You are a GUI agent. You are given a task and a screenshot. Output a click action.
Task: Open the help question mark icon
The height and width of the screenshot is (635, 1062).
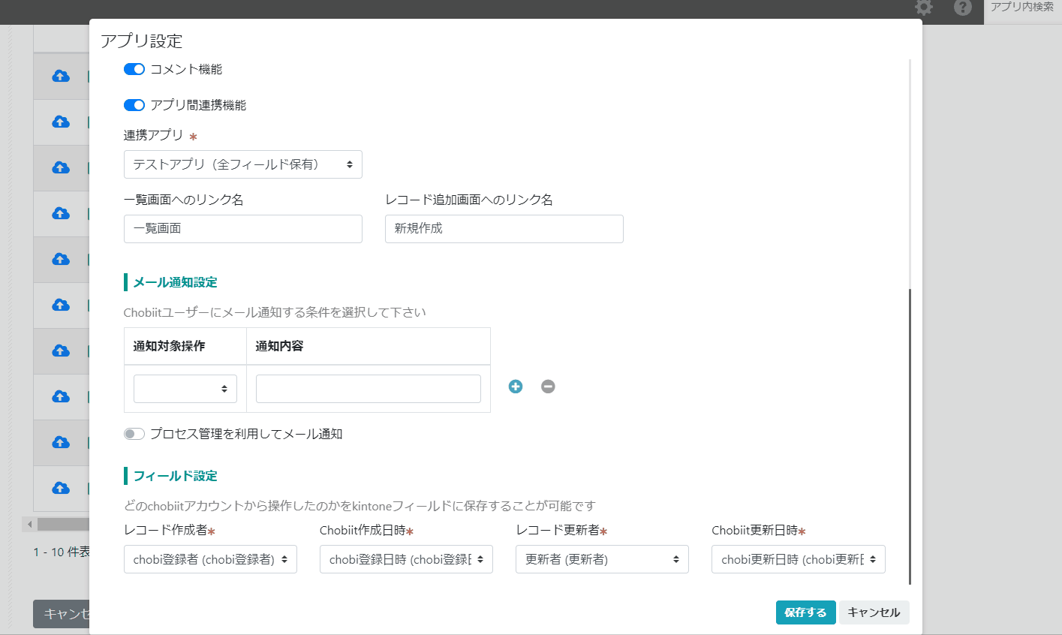963,8
